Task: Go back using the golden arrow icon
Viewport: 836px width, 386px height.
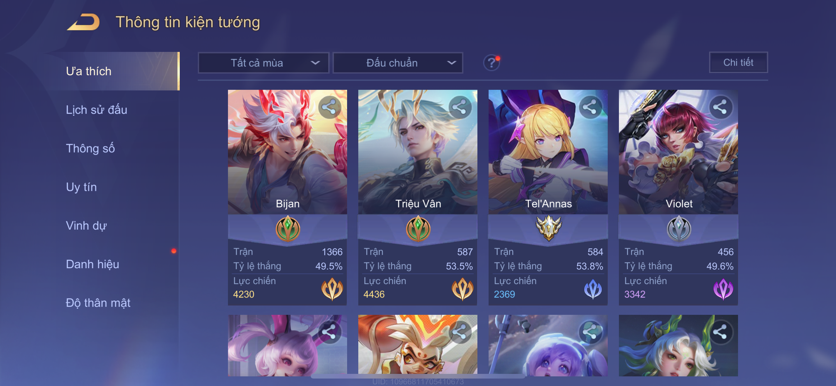Action: [x=83, y=22]
